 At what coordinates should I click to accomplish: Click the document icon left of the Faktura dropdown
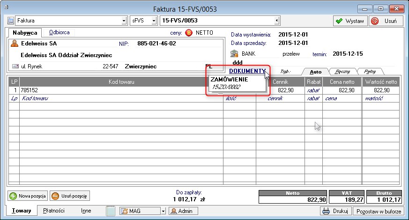(11, 21)
